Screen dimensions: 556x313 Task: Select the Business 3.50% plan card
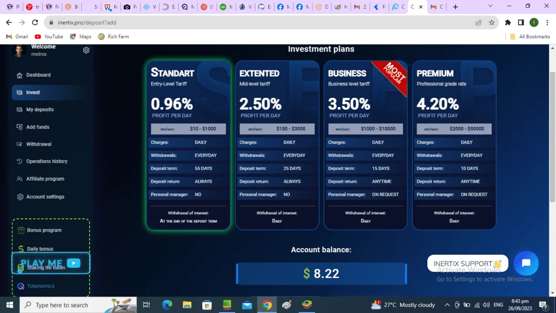click(366, 145)
